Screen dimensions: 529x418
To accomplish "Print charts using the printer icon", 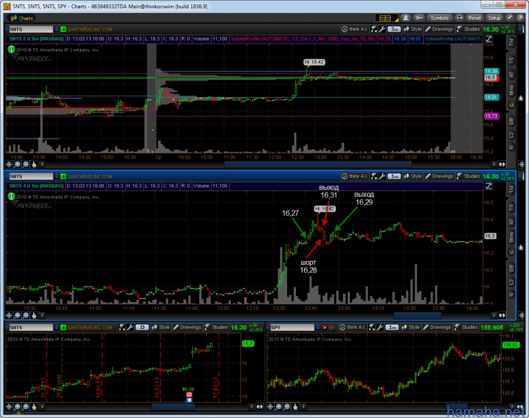I will click(x=459, y=18).
